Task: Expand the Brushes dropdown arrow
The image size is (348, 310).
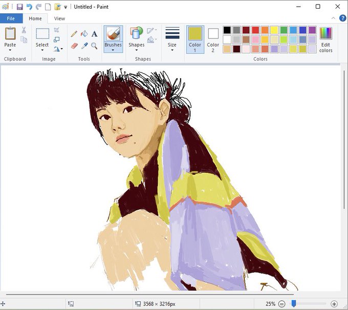Action: [x=113, y=50]
